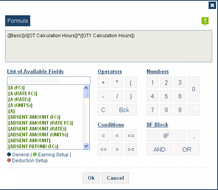Select [ABSENT AMOUNT (RATE)] from field list

pos(37,129)
